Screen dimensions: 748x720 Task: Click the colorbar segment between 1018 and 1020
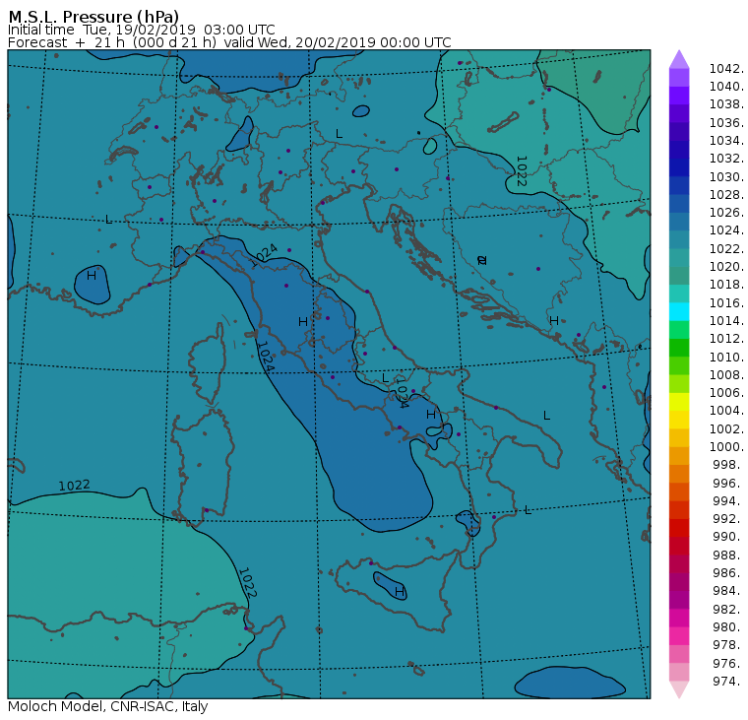(679, 276)
